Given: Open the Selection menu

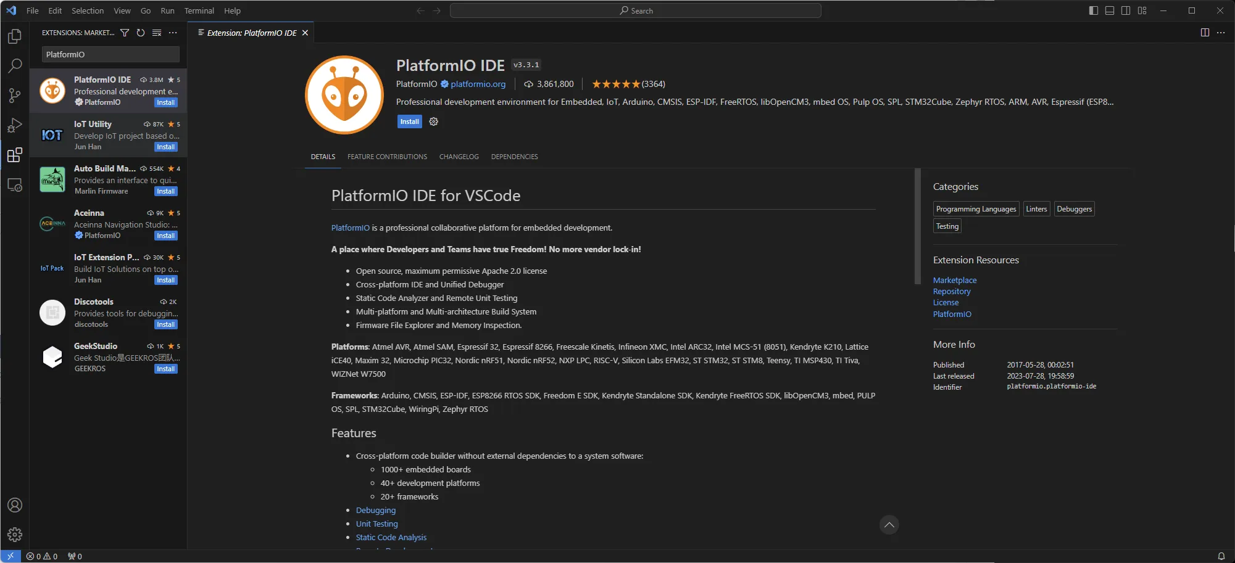Looking at the screenshot, I should click(88, 10).
